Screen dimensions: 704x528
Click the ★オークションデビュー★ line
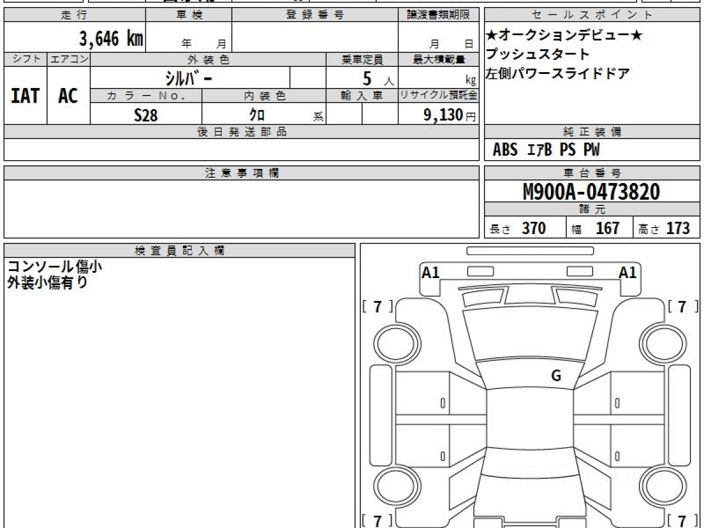(x=564, y=35)
